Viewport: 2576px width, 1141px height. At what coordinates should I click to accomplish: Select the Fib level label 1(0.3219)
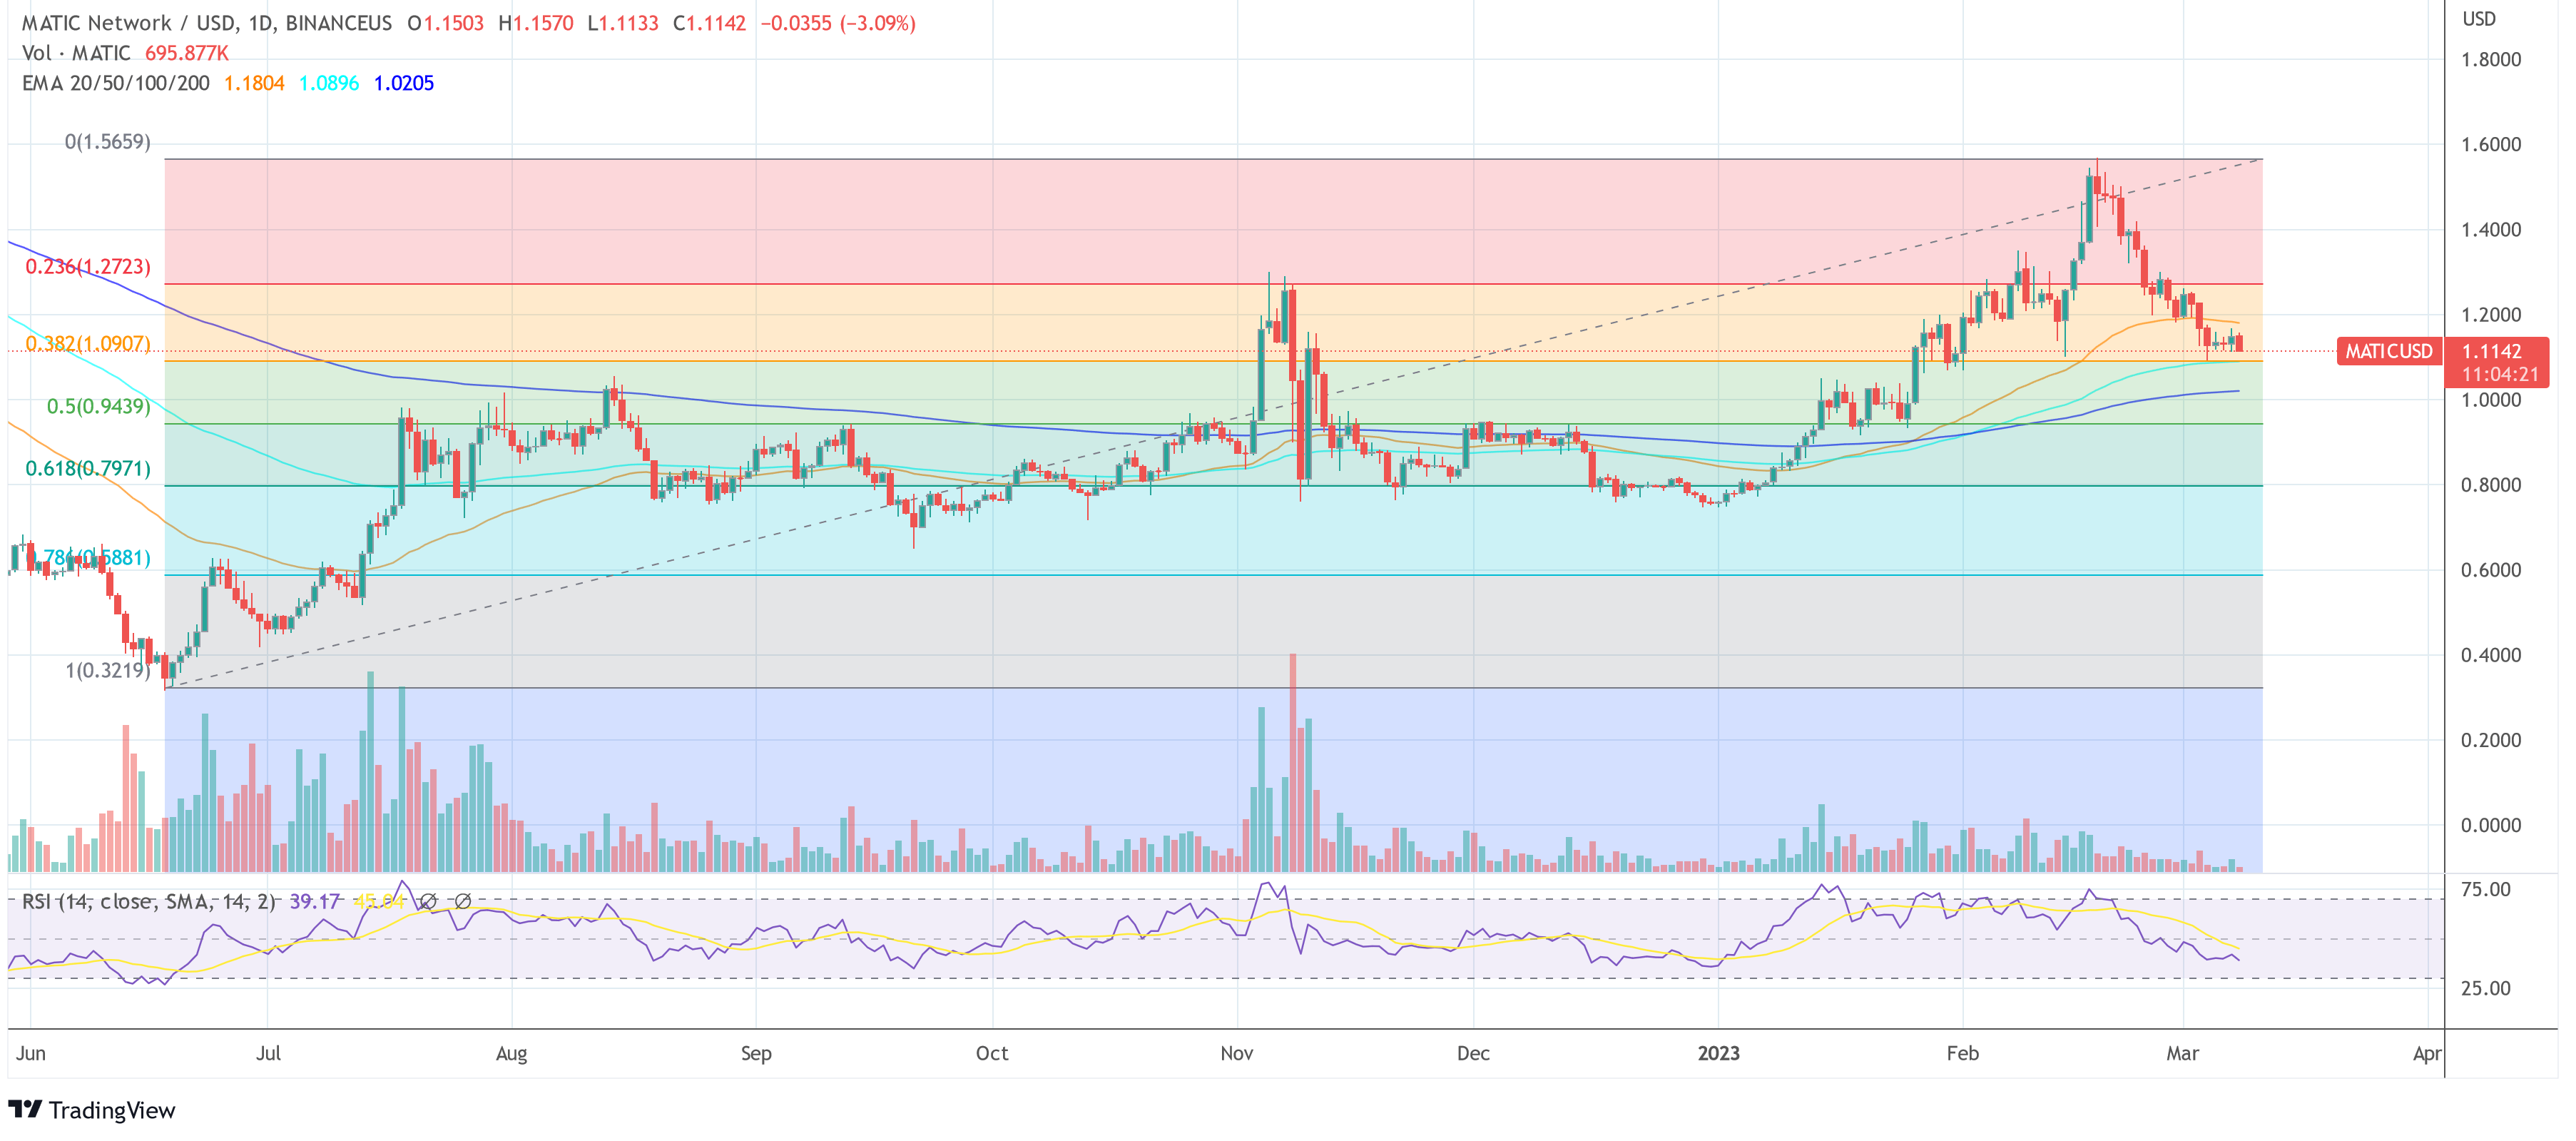point(108,670)
